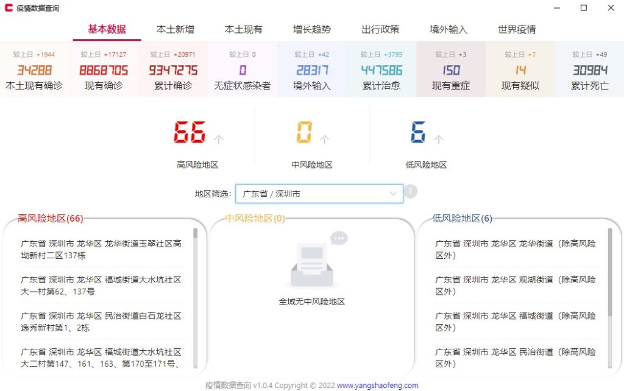The width and height of the screenshot is (624, 391).
Task: Open the 本土现有 tab
Action: pos(244,29)
